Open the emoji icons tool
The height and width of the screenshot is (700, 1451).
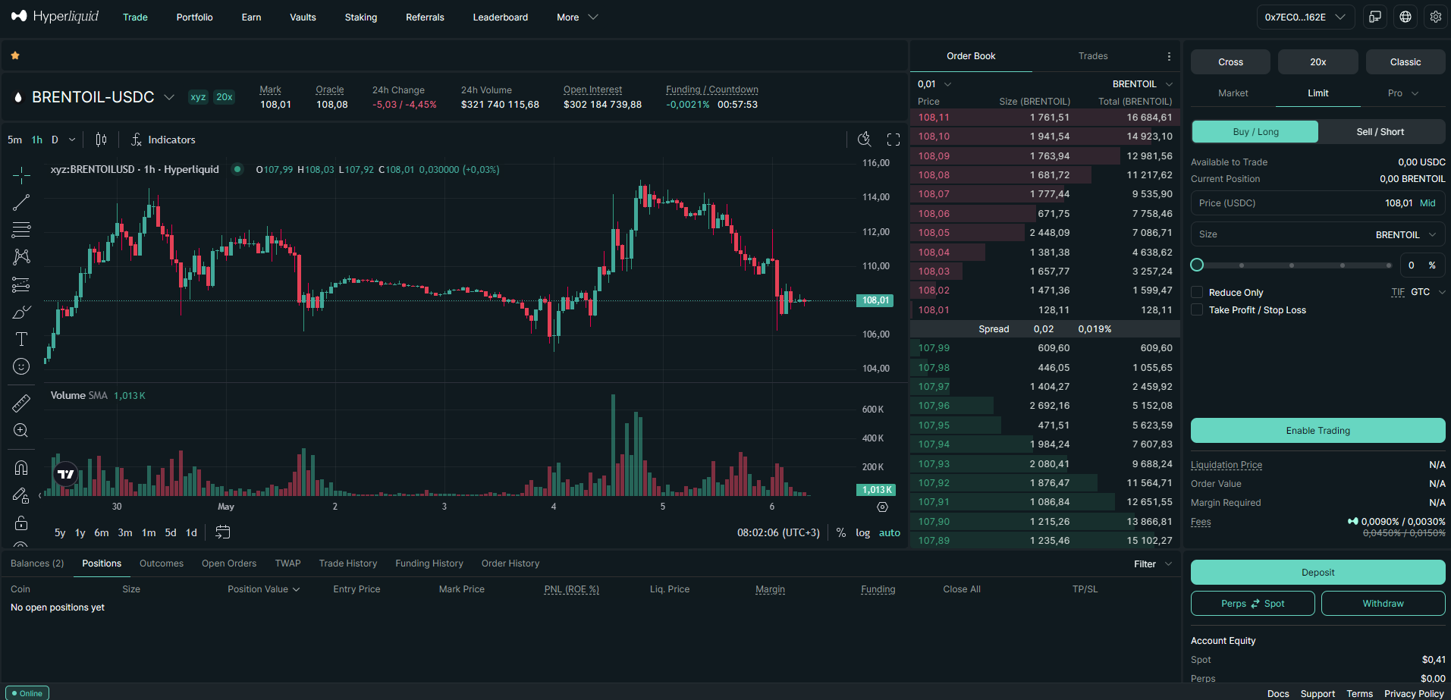21,366
